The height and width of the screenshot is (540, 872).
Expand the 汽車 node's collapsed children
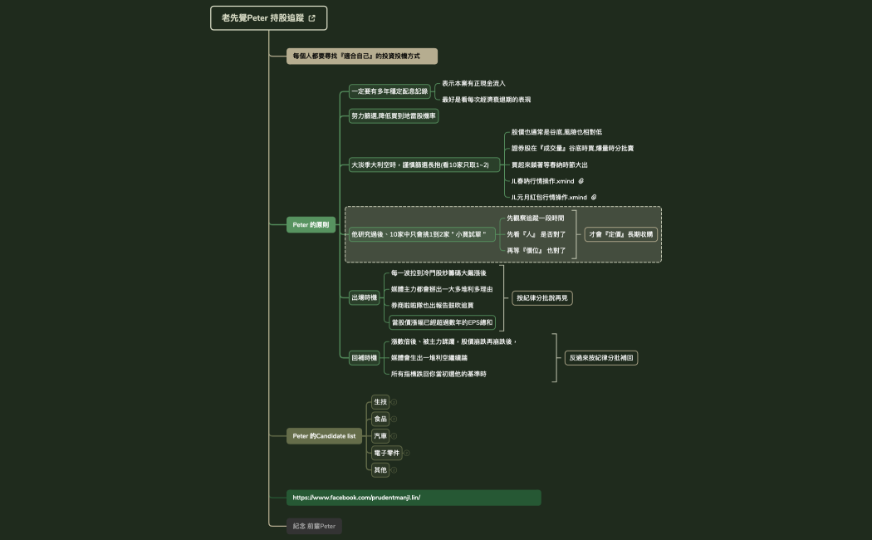click(394, 436)
